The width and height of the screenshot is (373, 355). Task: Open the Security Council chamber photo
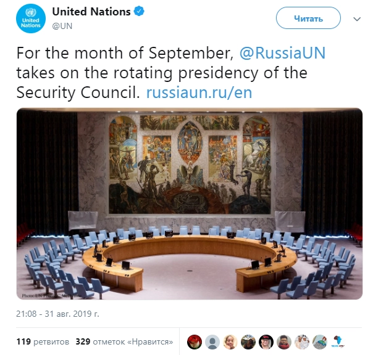pos(189,203)
